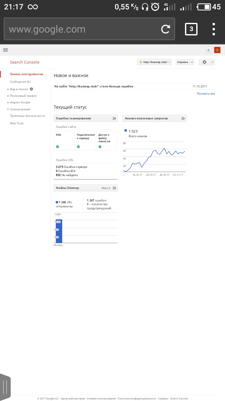Open the hamburger menu icon below address bar
Screen dimensions: 225x401
(x=5, y=50)
